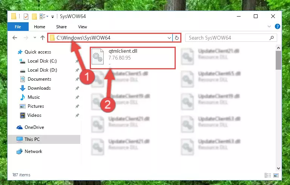
Task: Open Downloads in the sidebar
Action: pyautogui.click(x=39, y=88)
